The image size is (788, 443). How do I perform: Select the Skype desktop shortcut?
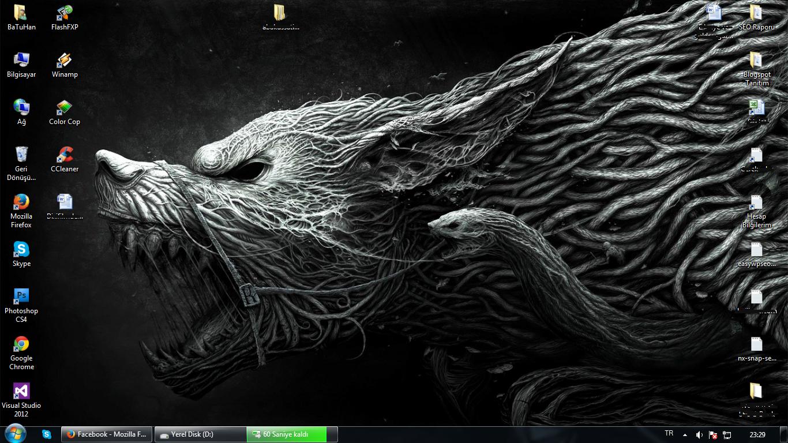21,254
